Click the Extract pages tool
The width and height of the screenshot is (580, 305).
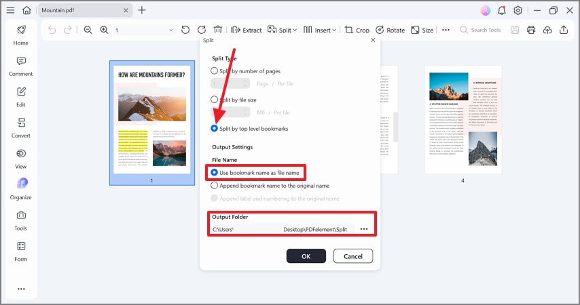(247, 30)
